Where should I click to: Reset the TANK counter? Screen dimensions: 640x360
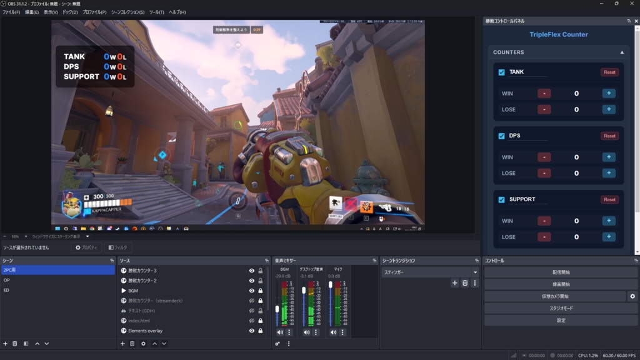tap(609, 72)
